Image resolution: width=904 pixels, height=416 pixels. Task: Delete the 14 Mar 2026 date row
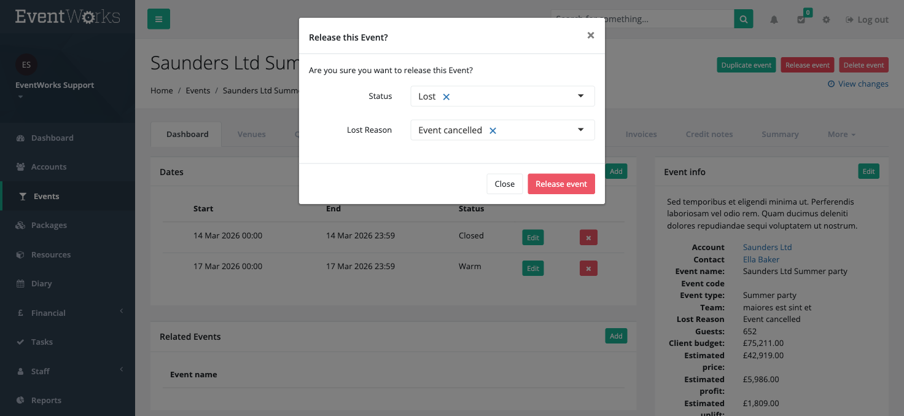(588, 238)
